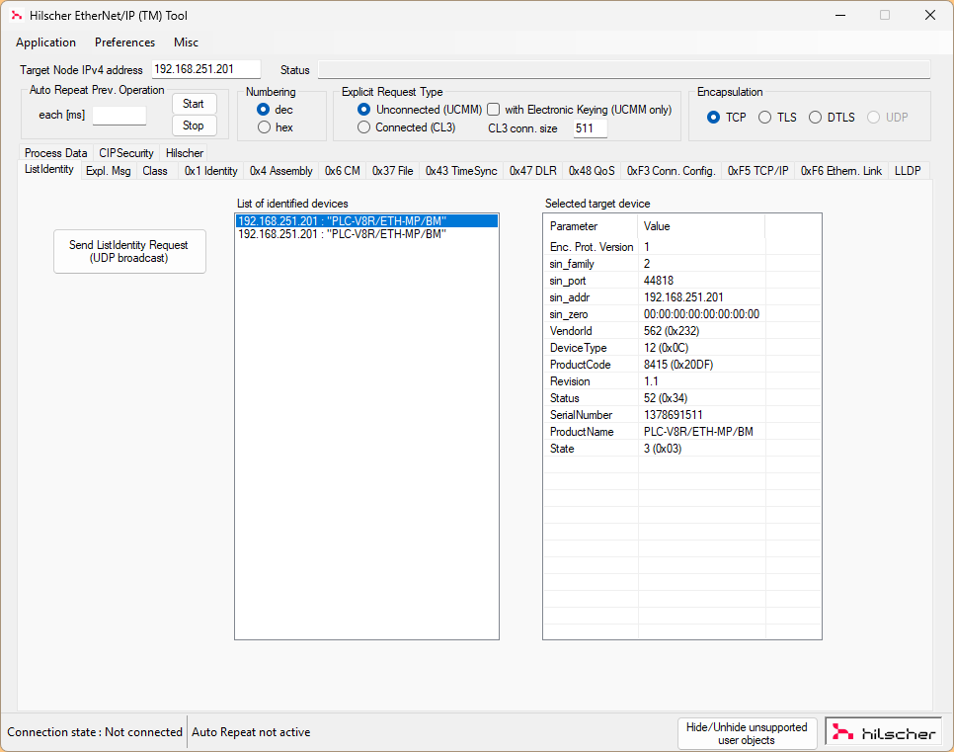954x752 pixels.
Task: Click the each [ms] interval field
Action: click(x=119, y=115)
